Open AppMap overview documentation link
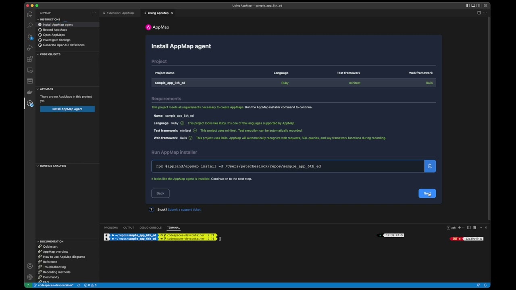This screenshot has width=516, height=290. [56, 252]
